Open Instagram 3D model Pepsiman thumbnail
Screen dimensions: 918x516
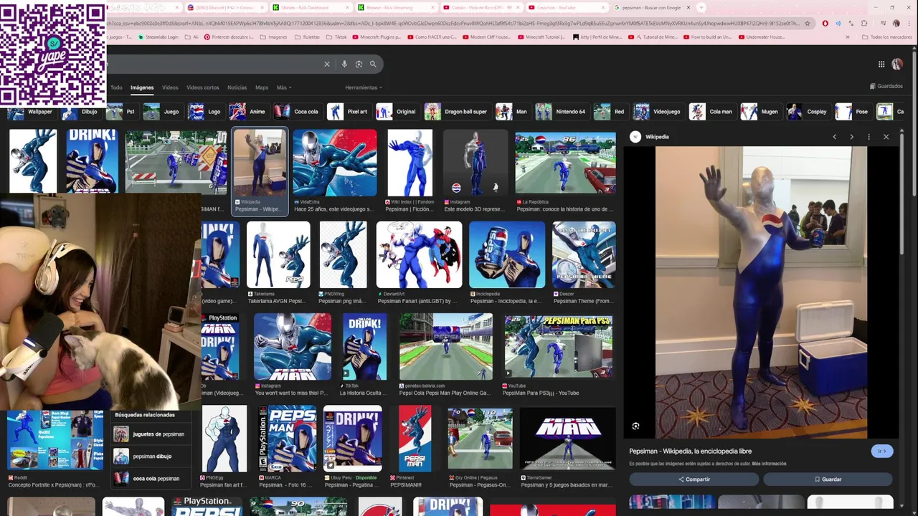click(475, 163)
